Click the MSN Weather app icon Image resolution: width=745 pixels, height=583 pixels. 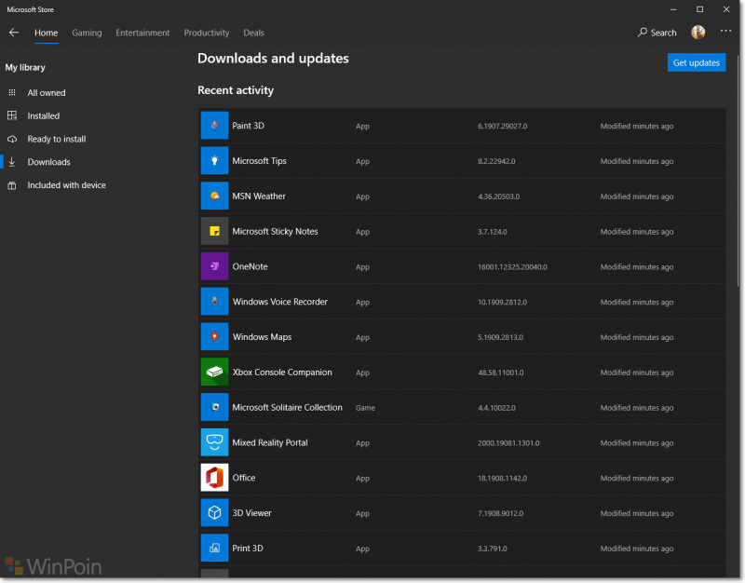coord(214,196)
